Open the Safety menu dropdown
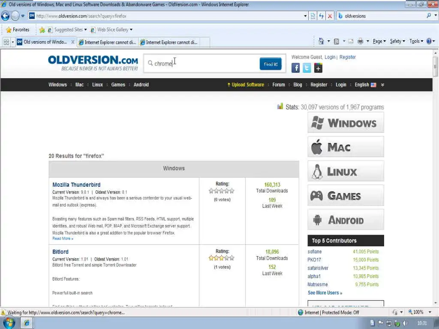The width and height of the screenshot is (439, 329). pos(397,42)
